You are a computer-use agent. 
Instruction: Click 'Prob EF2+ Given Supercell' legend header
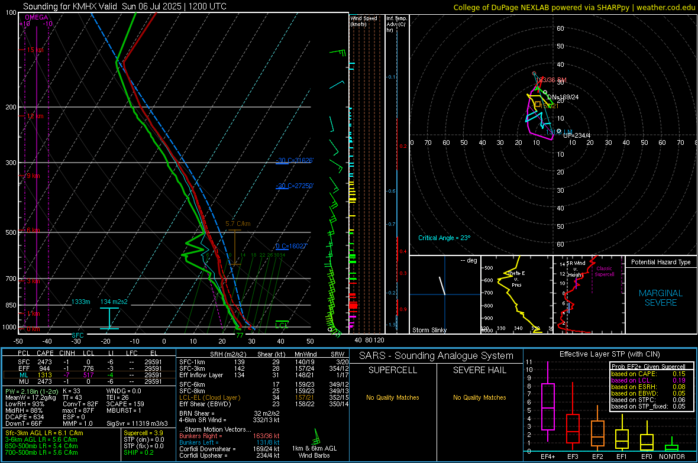pyautogui.click(x=648, y=367)
